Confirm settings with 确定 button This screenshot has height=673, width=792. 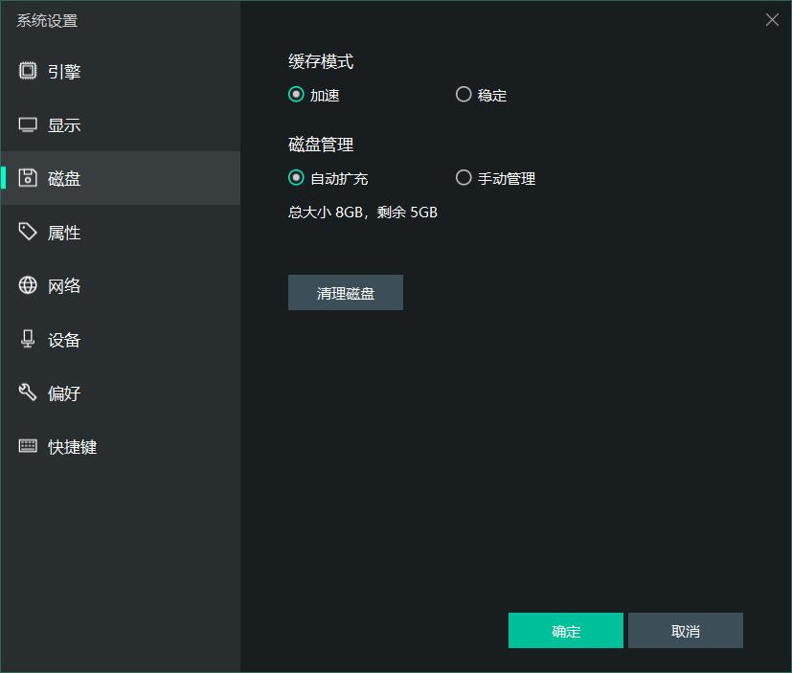pos(565,630)
